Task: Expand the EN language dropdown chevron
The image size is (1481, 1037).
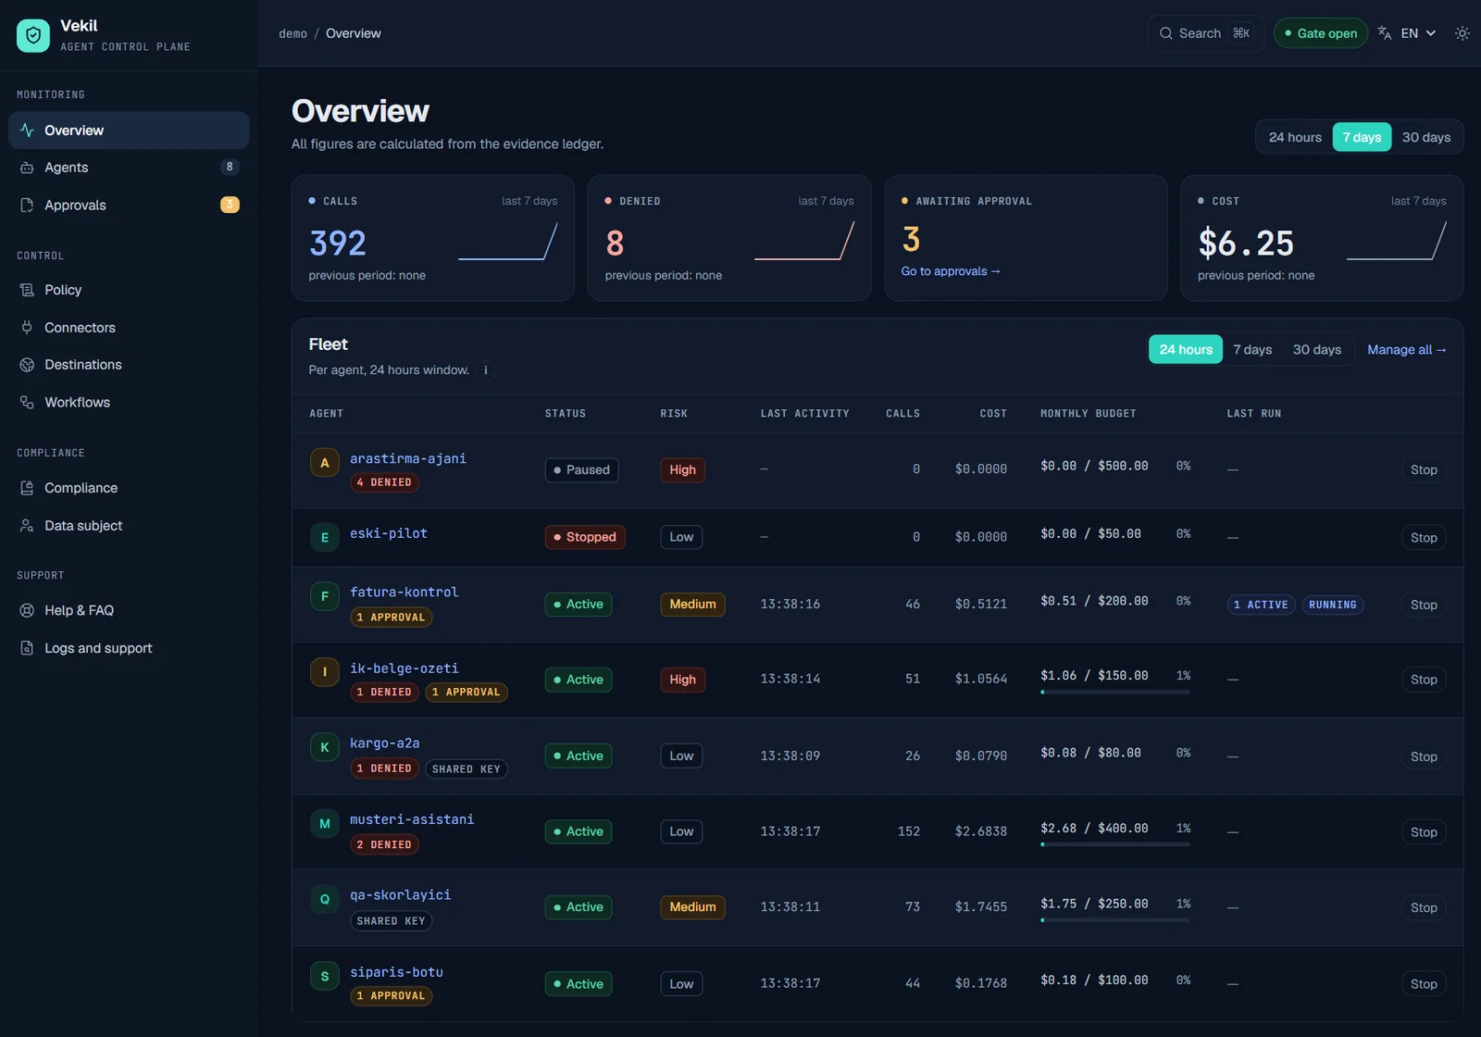Action: point(1431,33)
